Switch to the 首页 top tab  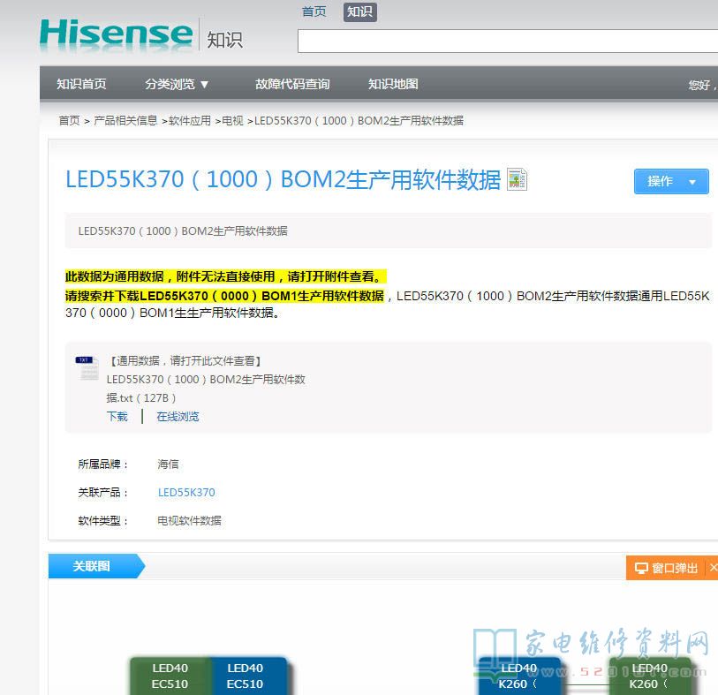tap(314, 11)
